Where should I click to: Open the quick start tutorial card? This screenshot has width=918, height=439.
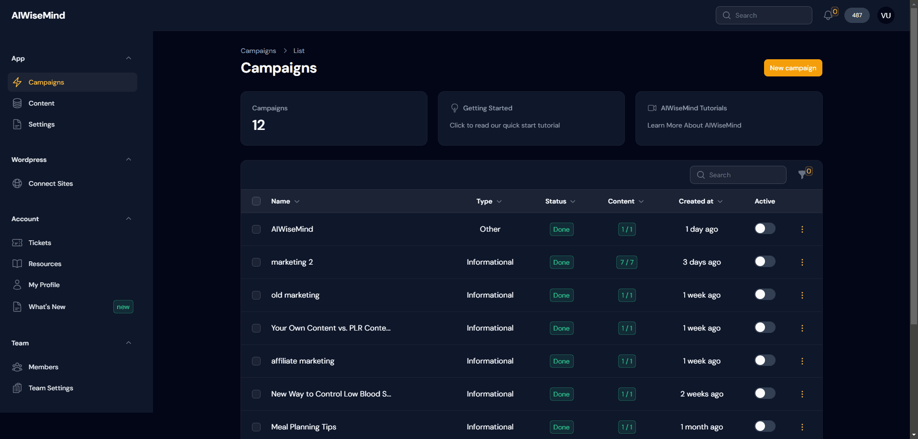pos(531,118)
